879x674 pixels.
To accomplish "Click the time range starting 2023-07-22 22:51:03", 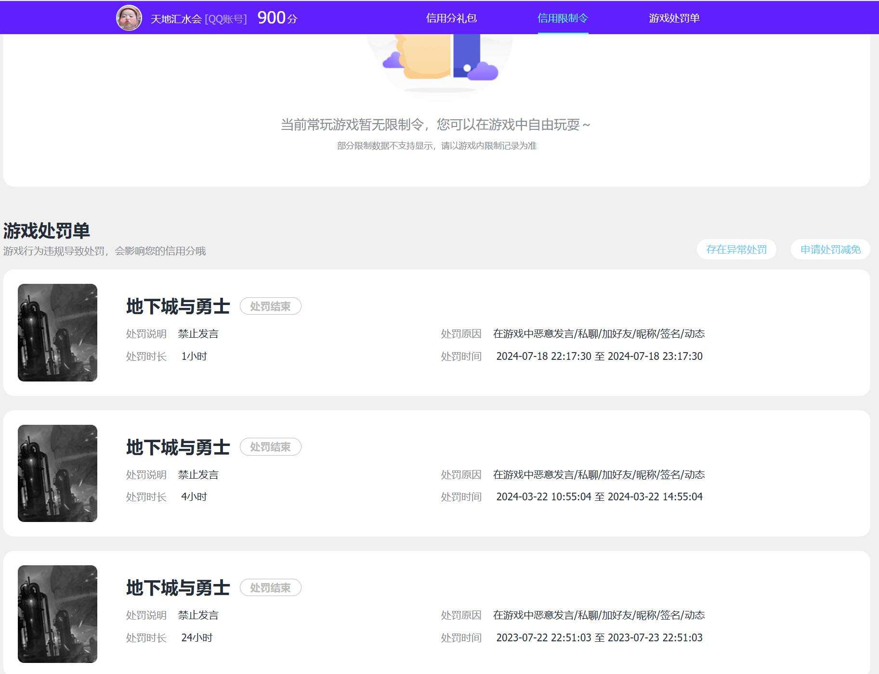I will [x=599, y=637].
